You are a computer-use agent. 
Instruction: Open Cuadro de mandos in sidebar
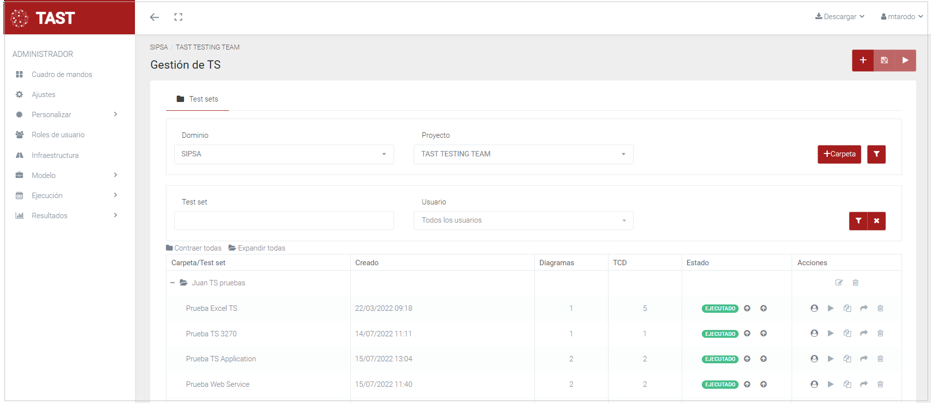(x=62, y=75)
